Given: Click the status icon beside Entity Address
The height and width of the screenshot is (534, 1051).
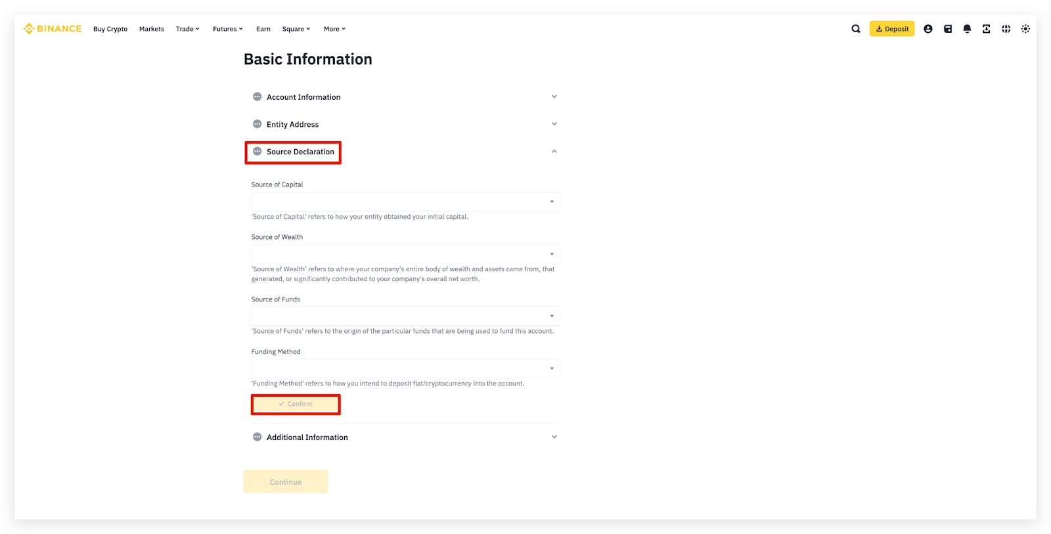Looking at the screenshot, I should pos(257,124).
